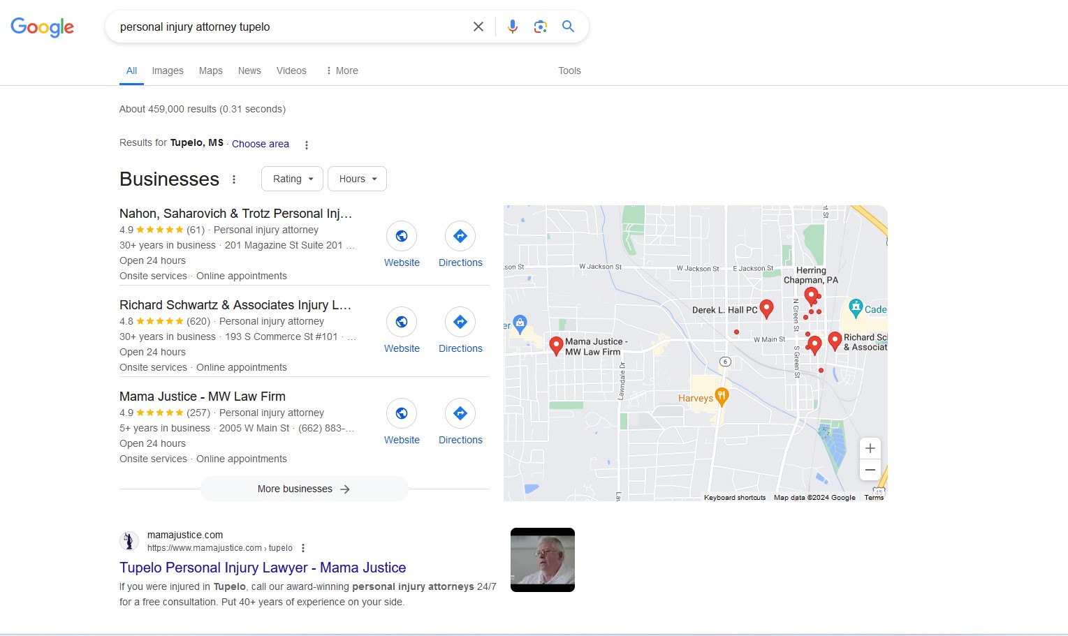The height and width of the screenshot is (636, 1068).
Task: Expand the More search categories menu
Action: [x=342, y=71]
